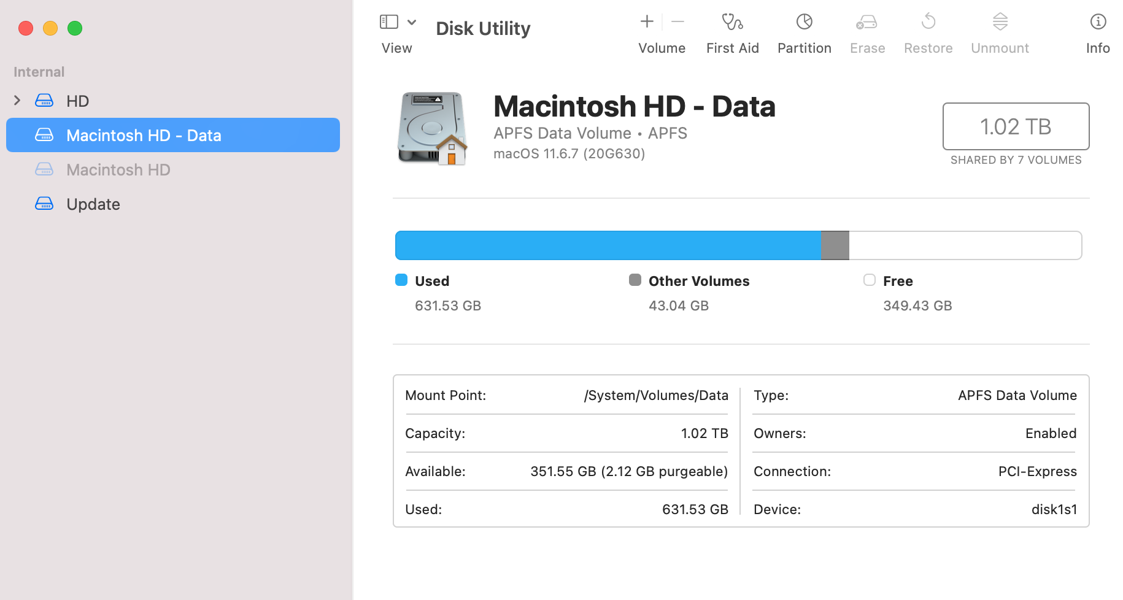1123x600 pixels.
Task: Show Info for selected volume
Action: (x=1098, y=21)
